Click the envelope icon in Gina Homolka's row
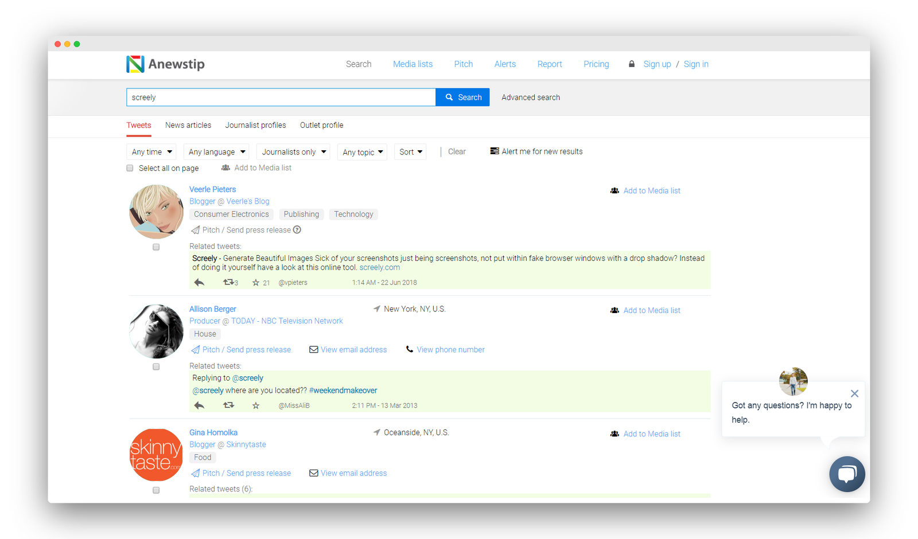Image resolution: width=918 pixels, height=539 pixels. [x=313, y=473]
